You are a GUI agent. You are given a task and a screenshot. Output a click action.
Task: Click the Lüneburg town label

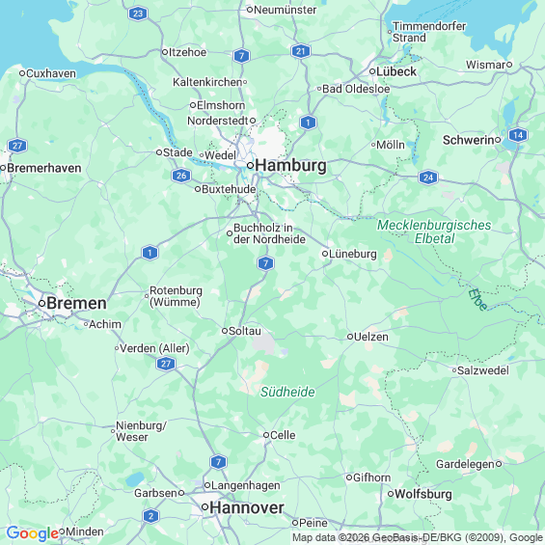[x=352, y=254]
